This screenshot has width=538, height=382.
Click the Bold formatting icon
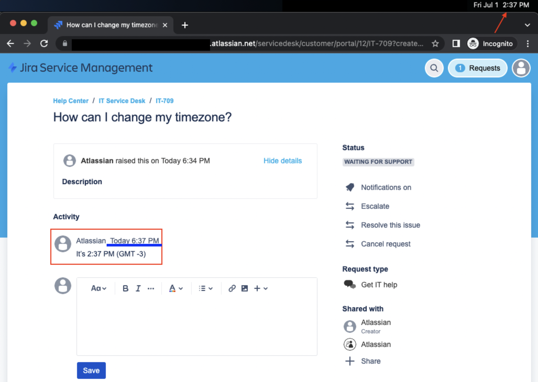point(125,288)
